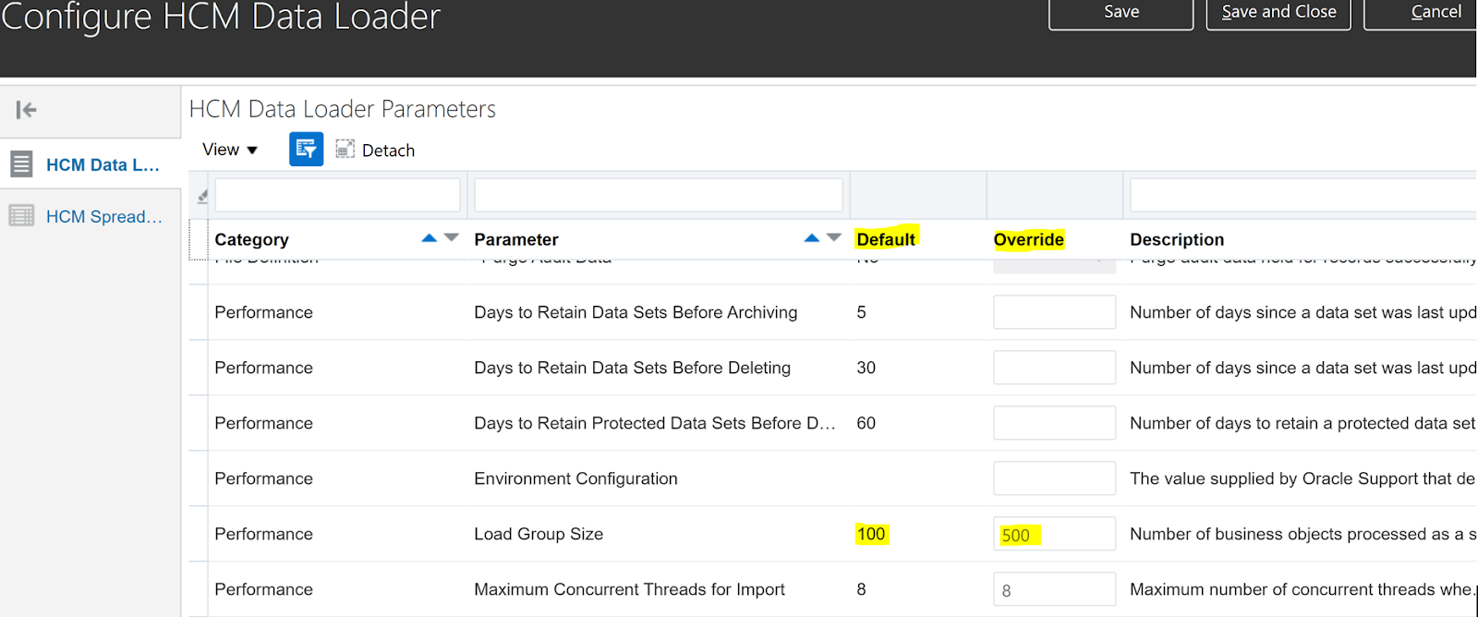The image size is (1478, 617).
Task: Click the HCM Spreadsheet table icon
Action: tap(21, 216)
